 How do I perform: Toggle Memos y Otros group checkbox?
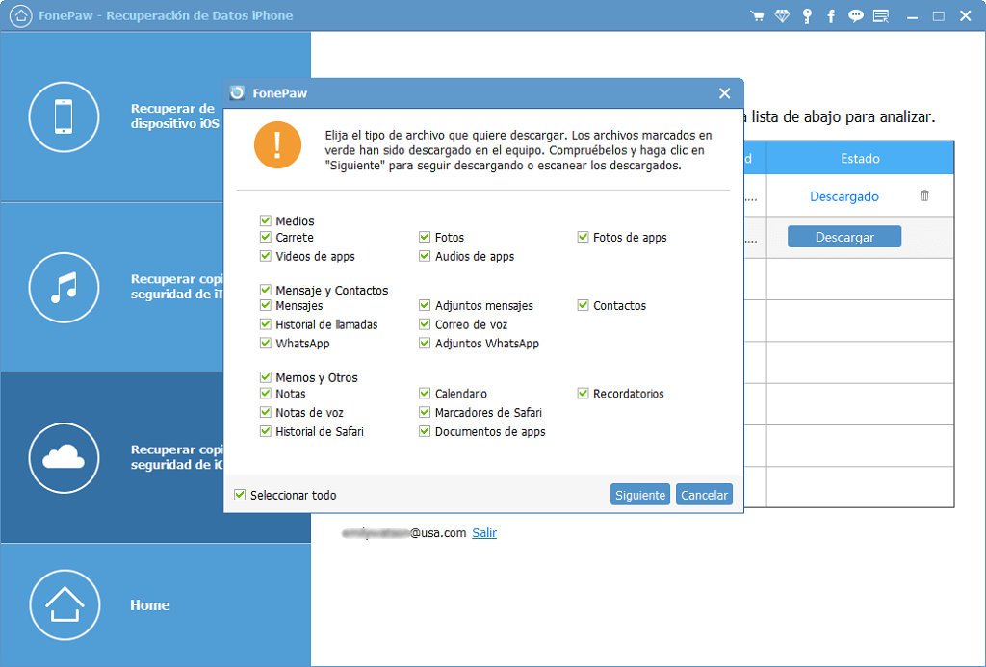[x=266, y=377]
